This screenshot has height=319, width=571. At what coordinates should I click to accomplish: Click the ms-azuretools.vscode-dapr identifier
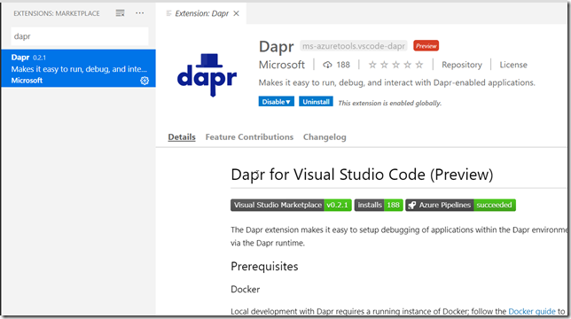tap(354, 46)
